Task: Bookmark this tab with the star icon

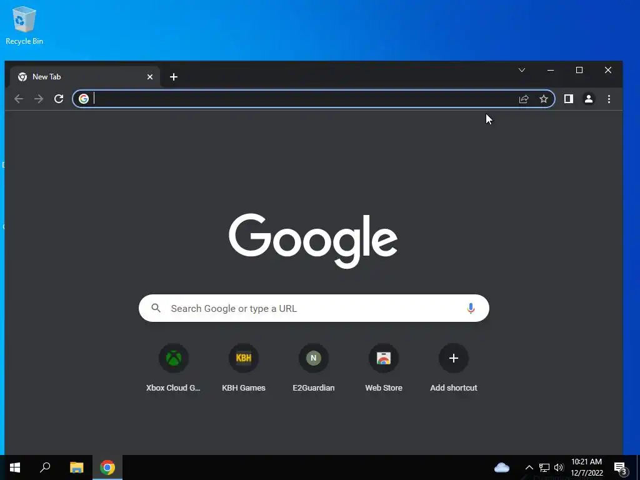Action: [x=544, y=99]
